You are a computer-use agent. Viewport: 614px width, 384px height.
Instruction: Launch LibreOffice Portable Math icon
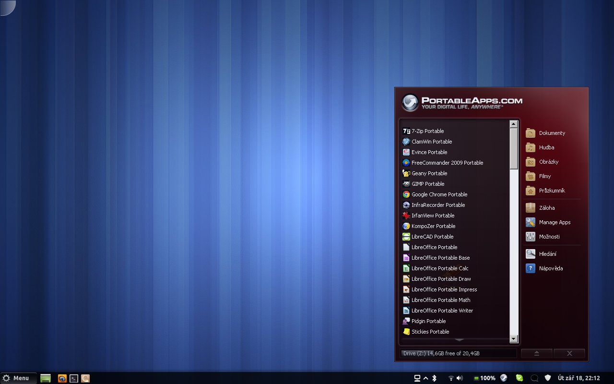(406, 300)
